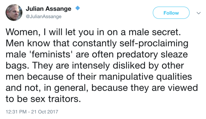
Task: Click the phrase 'intensely disliked' in the tweet
Action: pos(109,65)
